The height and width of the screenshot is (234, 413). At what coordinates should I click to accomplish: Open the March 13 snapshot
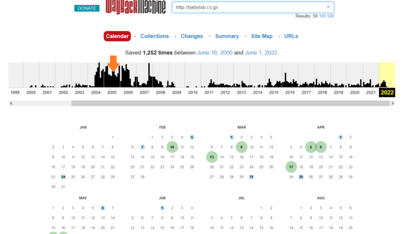tap(212, 157)
